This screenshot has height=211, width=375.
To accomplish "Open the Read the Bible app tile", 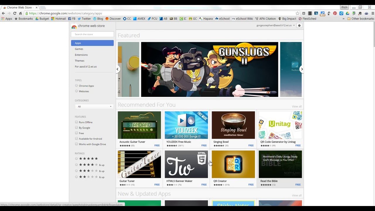I will click(280, 168).
